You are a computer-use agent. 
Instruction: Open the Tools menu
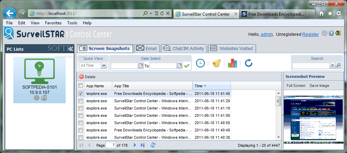[x=72, y=23]
